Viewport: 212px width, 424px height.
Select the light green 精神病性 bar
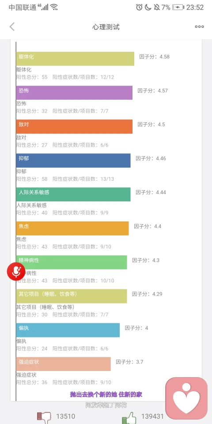72,262
